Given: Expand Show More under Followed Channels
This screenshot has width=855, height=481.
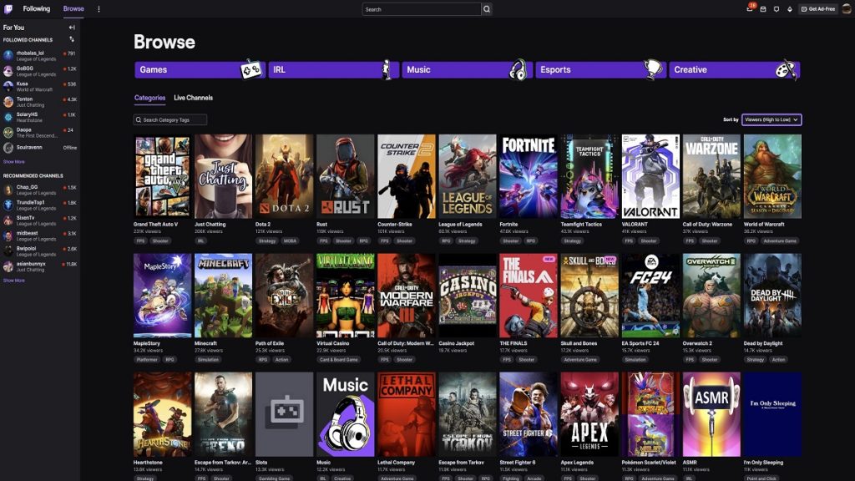Looking at the screenshot, I should [x=13, y=161].
